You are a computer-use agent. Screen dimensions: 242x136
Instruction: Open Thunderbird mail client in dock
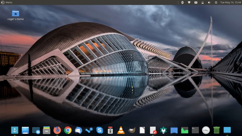point(78,130)
